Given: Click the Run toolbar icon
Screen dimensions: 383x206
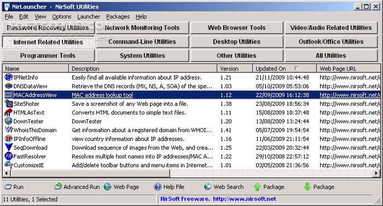Looking at the screenshot, I should 8,187.
